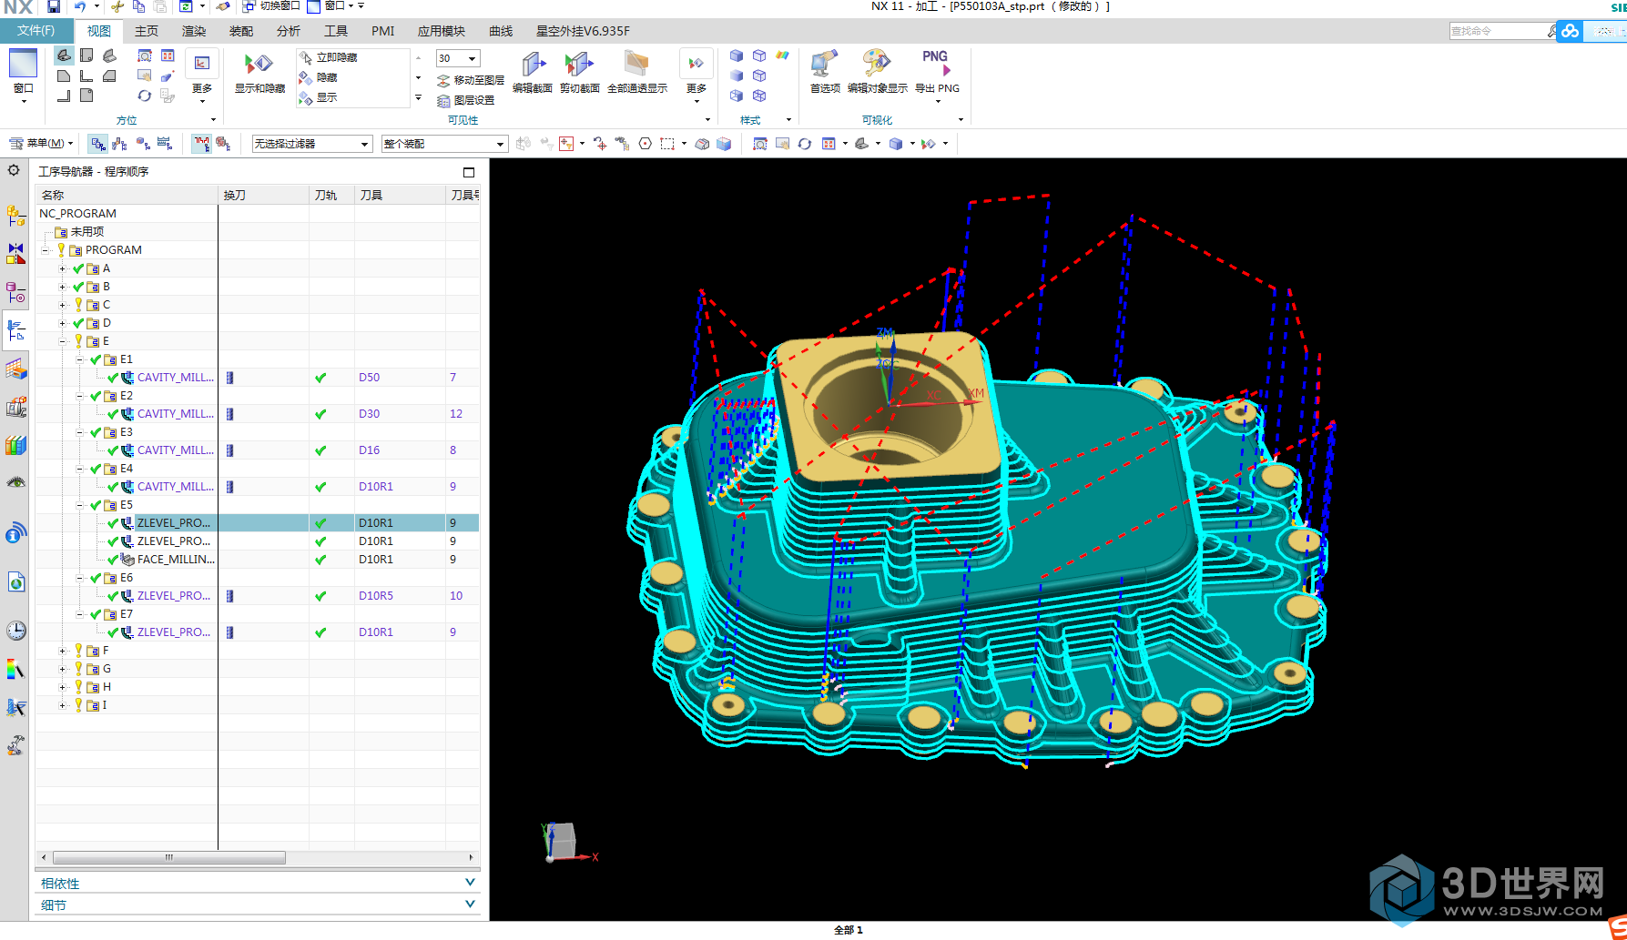Select the trimetric view orientation icon

pos(64,56)
